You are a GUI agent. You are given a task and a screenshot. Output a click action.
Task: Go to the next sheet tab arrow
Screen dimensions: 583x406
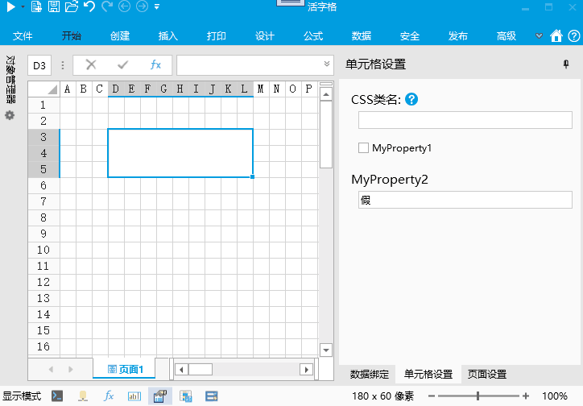(x=71, y=369)
